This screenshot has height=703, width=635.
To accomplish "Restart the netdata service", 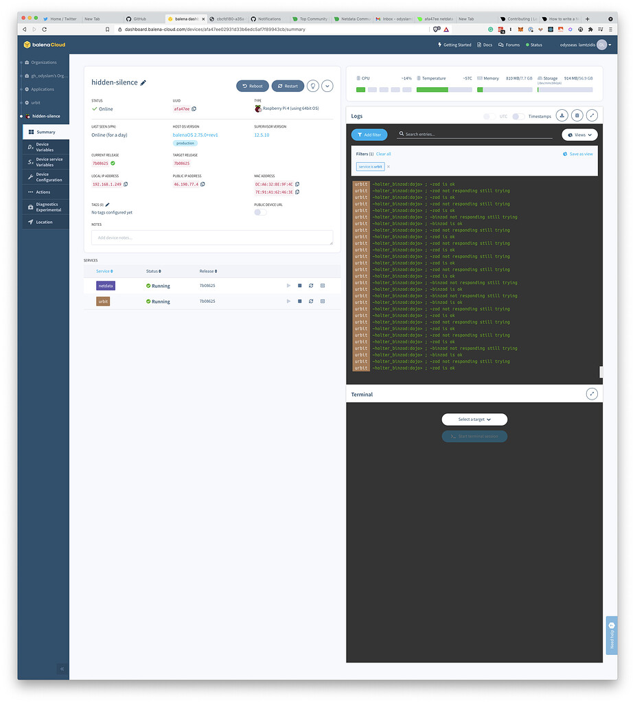I will point(310,286).
